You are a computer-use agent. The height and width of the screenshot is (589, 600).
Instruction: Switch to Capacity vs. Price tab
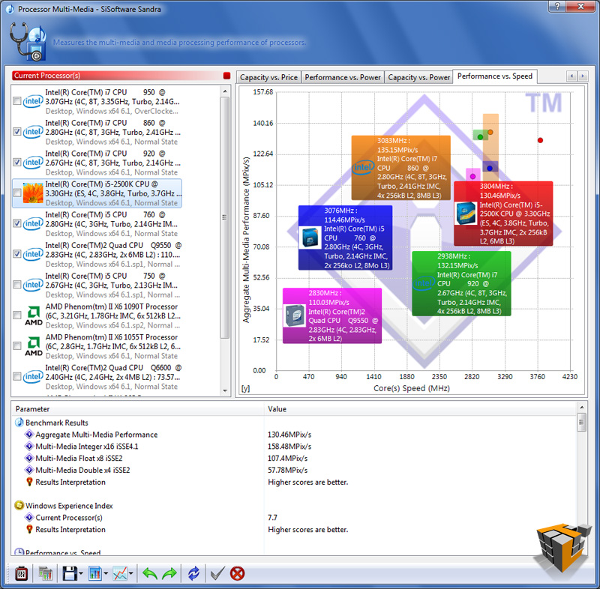pos(268,77)
